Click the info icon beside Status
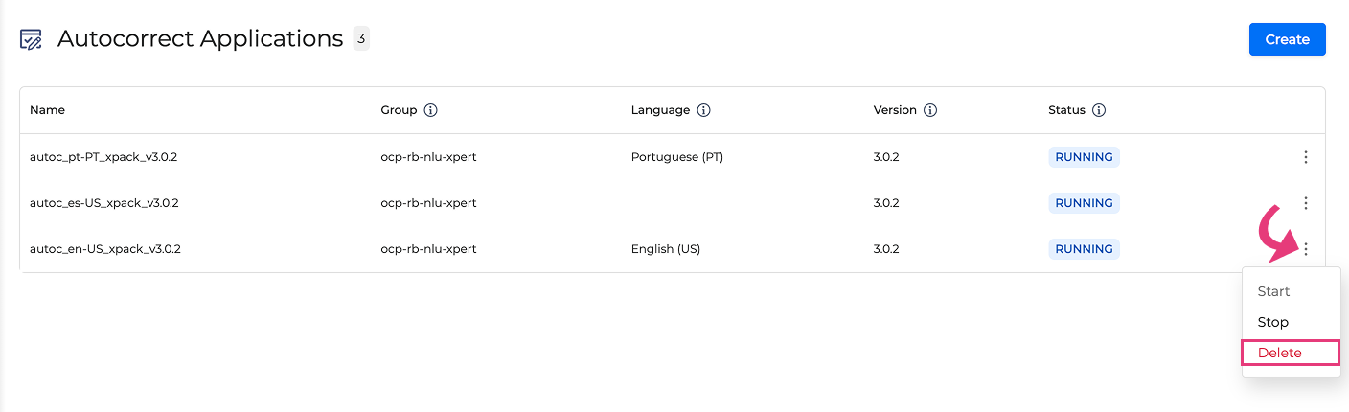The height and width of the screenshot is (412, 1349). 1099,110
